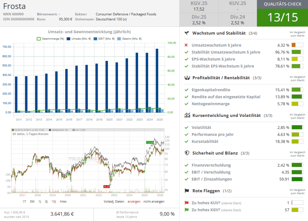Image resolution: width=308 pixels, height=221 pixels.
Task: Click the red flag icon for Zu hohes KUV
Action: (186, 203)
